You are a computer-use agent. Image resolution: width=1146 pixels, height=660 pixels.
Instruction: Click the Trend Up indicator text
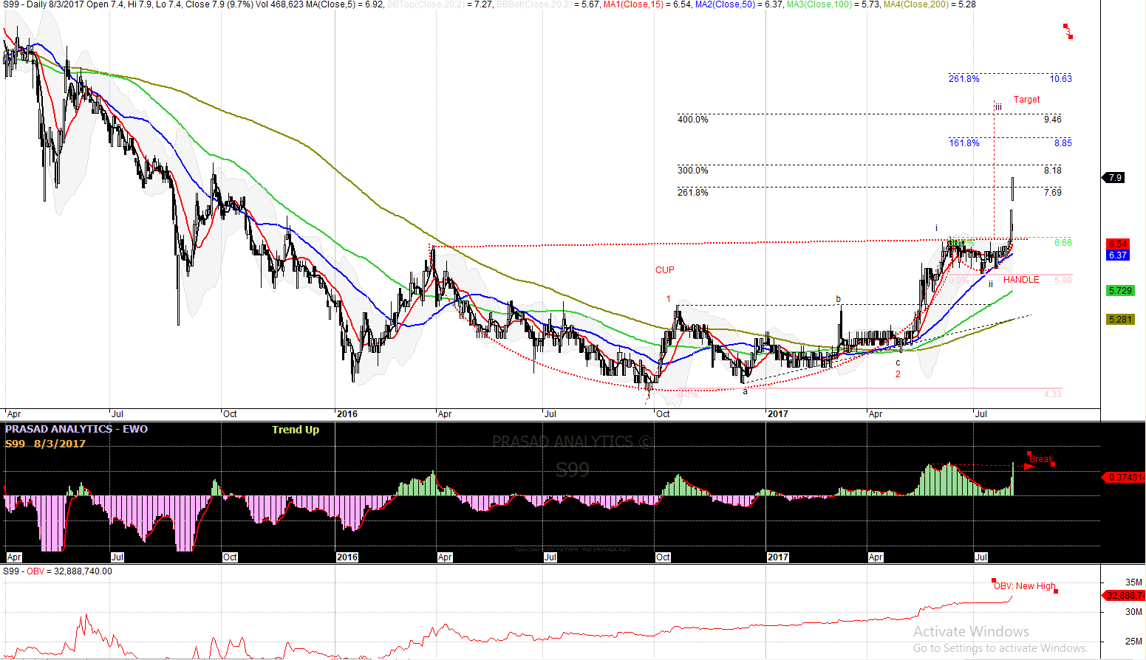[x=295, y=430]
